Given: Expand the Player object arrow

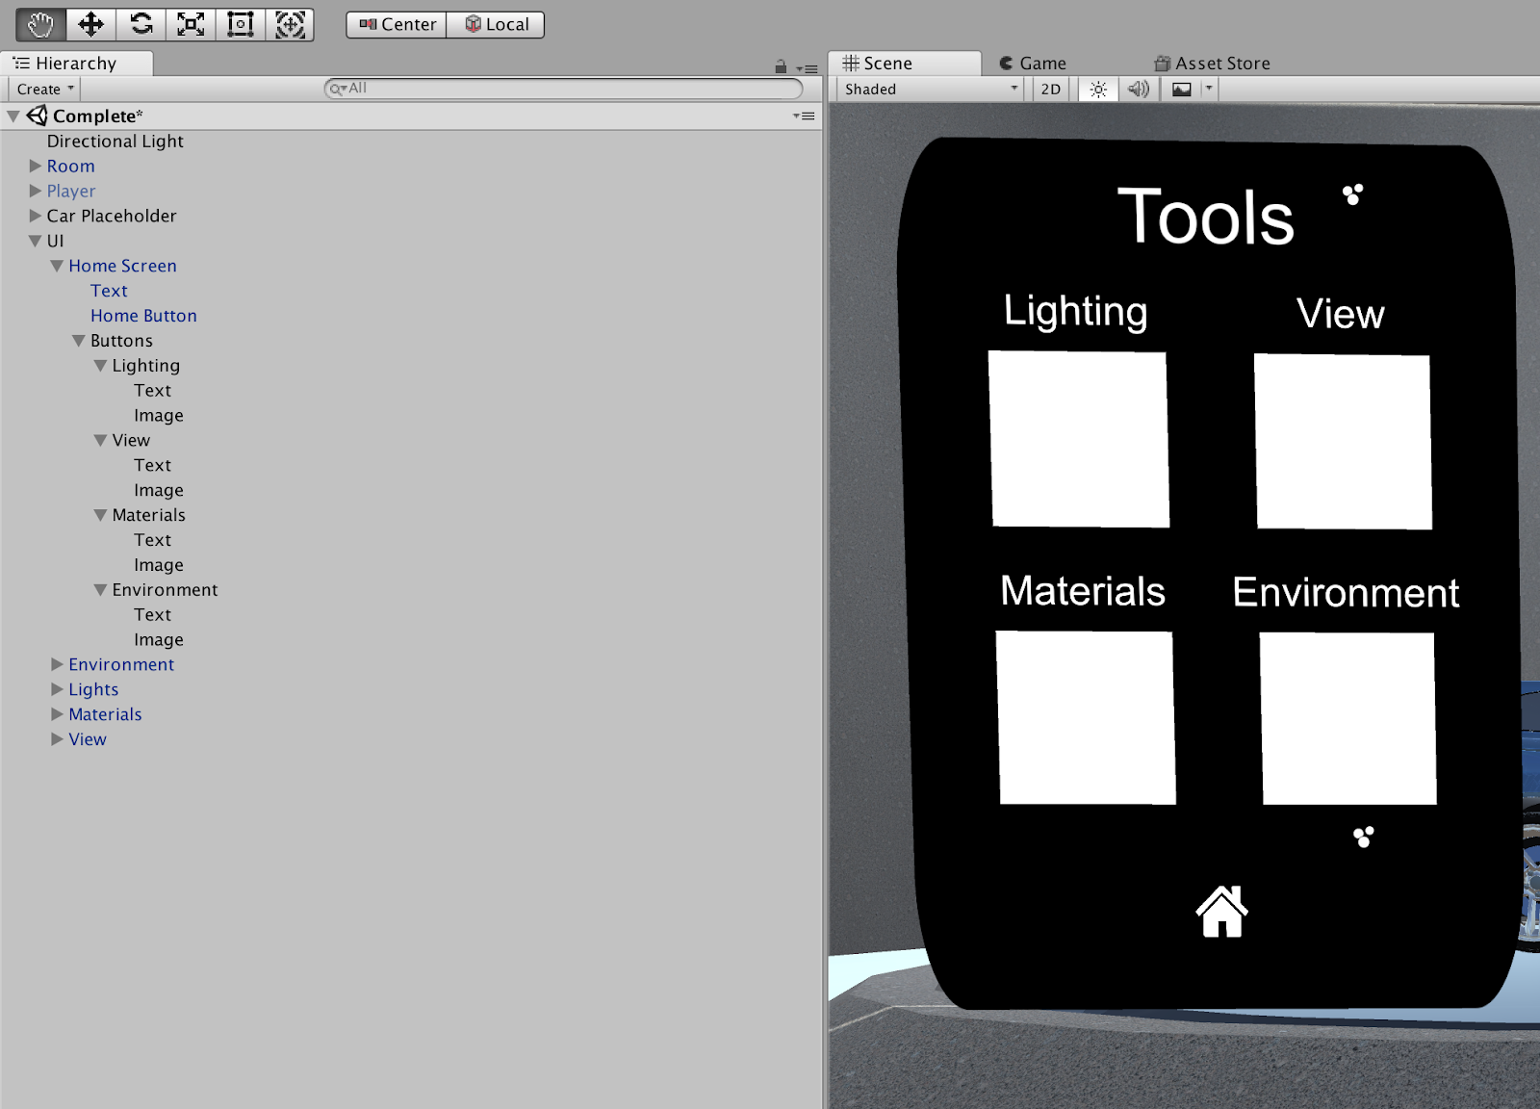Looking at the screenshot, I should pyautogui.click(x=36, y=191).
